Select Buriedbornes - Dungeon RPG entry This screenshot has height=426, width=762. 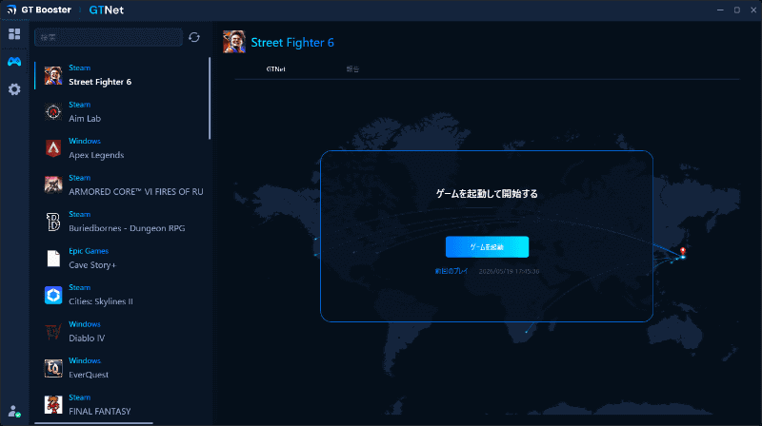coord(122,222)
